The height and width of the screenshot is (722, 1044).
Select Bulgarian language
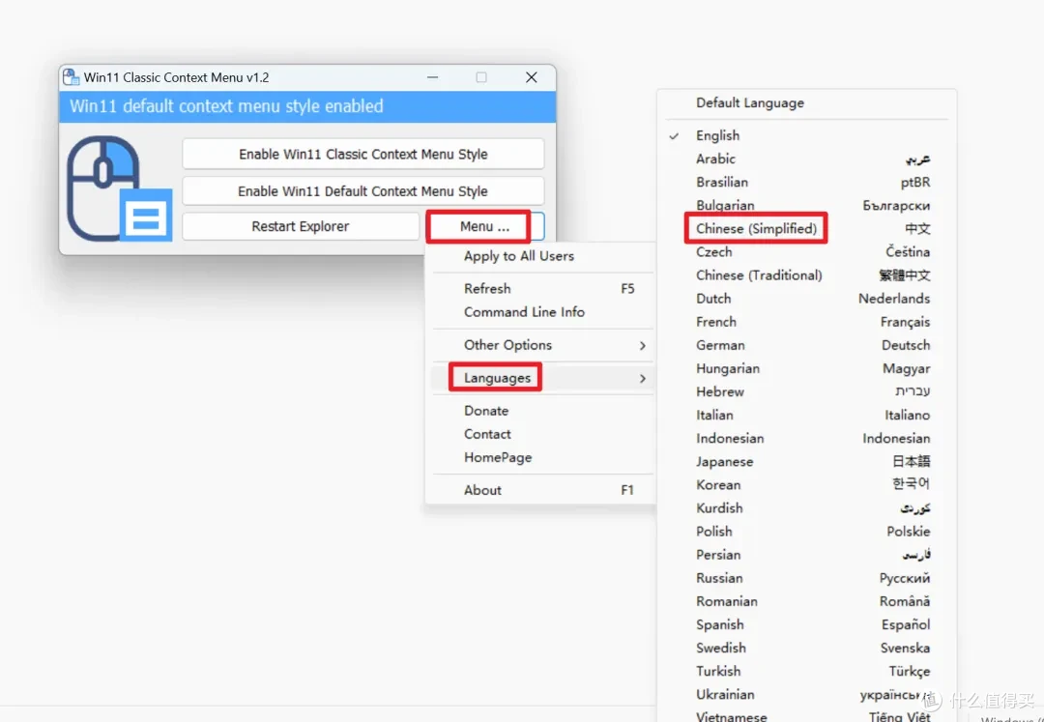(806, 206)
